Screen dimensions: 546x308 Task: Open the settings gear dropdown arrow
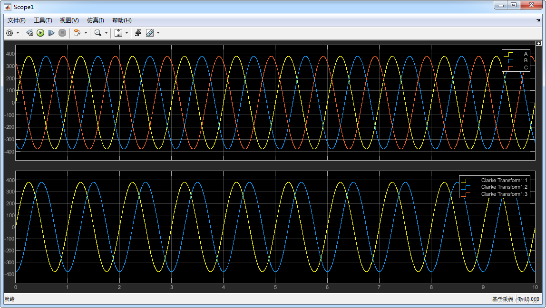(x=17, y=33)
